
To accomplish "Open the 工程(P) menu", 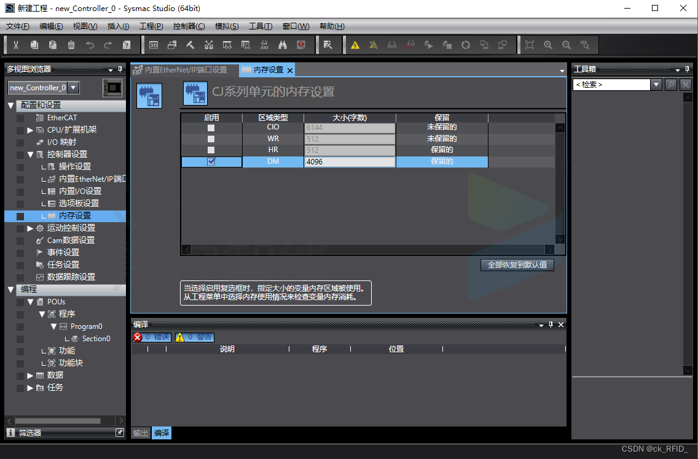I will click(151, 26).
